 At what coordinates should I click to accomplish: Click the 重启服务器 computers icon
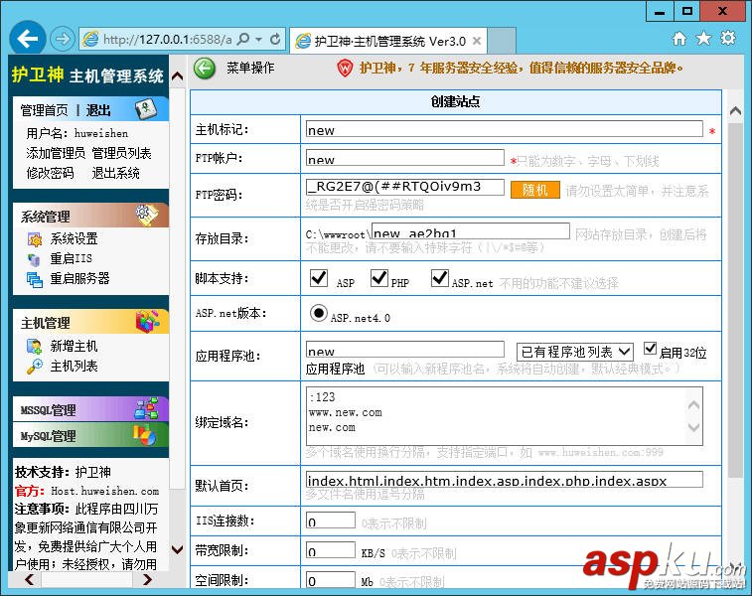[x=35, y=279]
